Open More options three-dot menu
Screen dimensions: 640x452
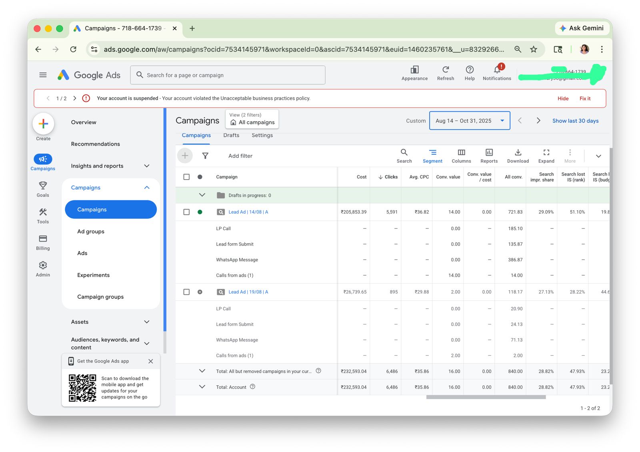570,156
